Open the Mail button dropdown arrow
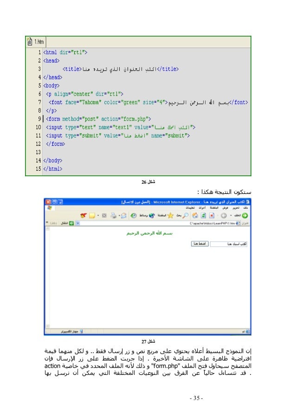 tap(119, 215)
